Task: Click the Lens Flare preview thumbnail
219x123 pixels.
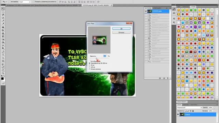Action: [99, 40]
